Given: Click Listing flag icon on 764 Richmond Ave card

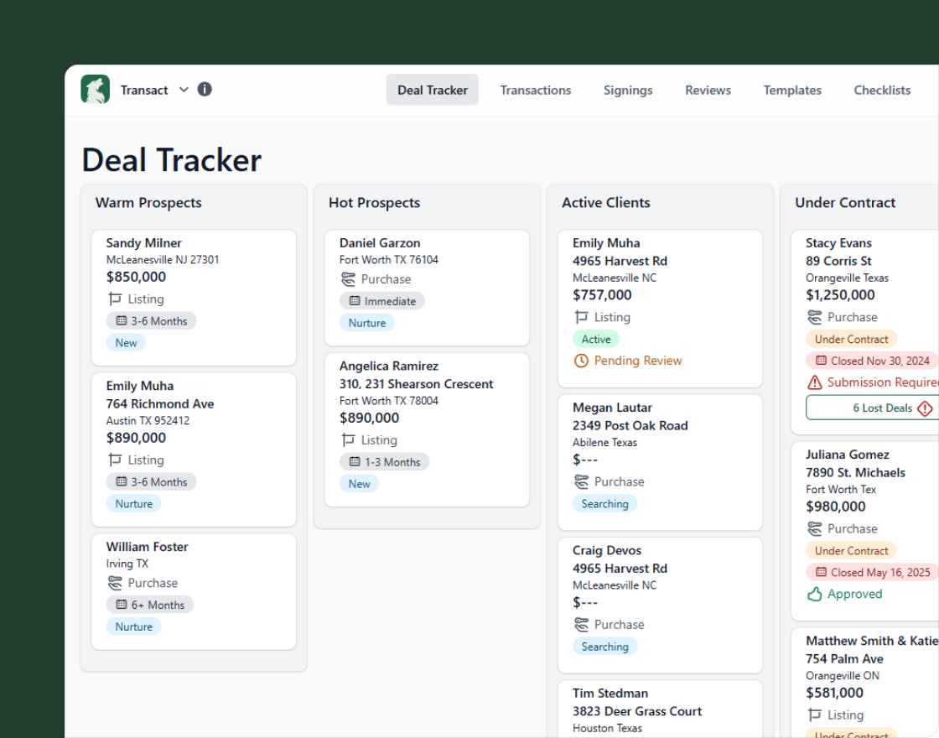Looking at the screenshot, I should pyautogui.click(x=114, y=460).
